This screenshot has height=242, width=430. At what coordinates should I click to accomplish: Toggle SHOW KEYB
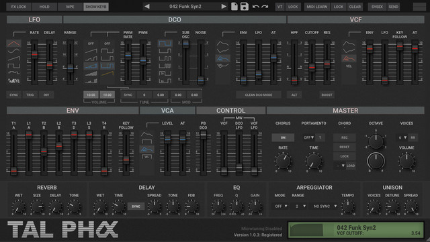coord(96,7)
